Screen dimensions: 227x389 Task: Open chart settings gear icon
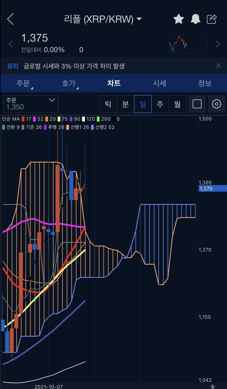pos(217,104)
